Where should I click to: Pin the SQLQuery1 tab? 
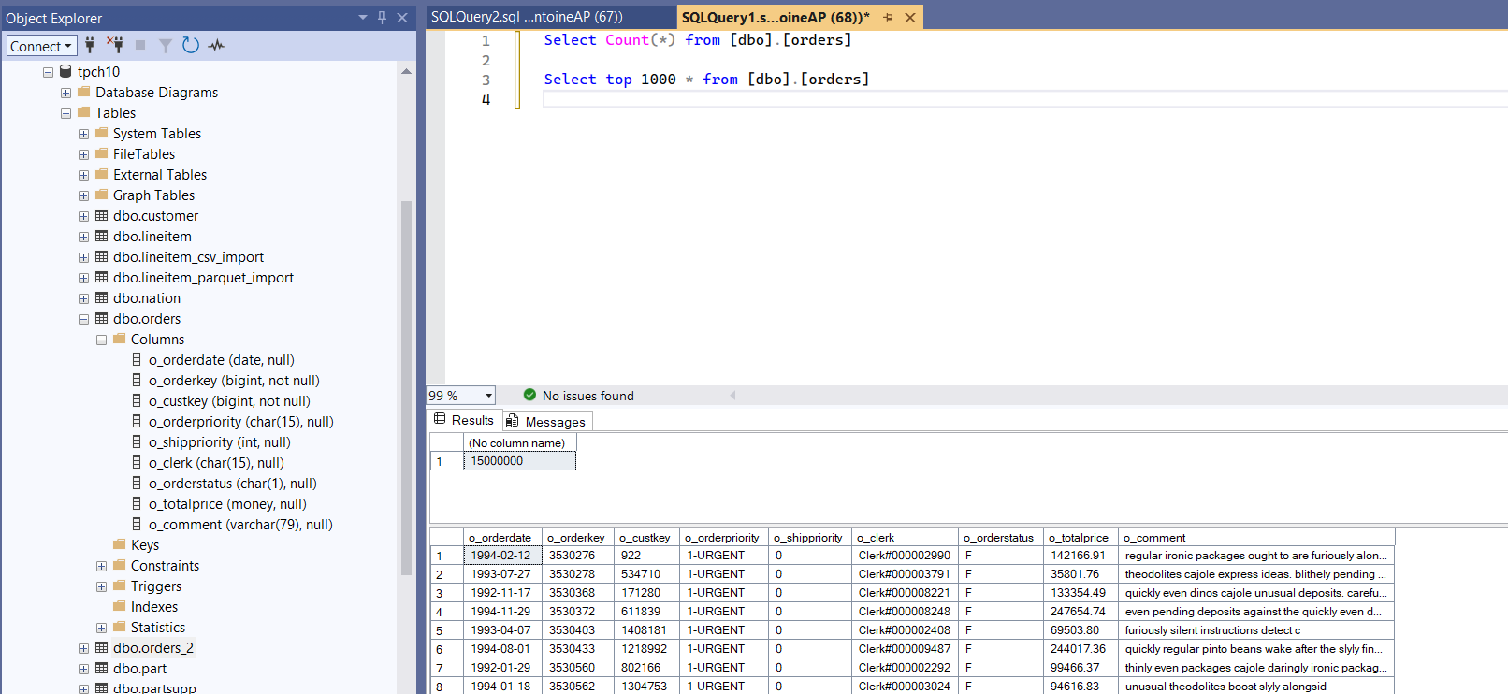(888, 17)
